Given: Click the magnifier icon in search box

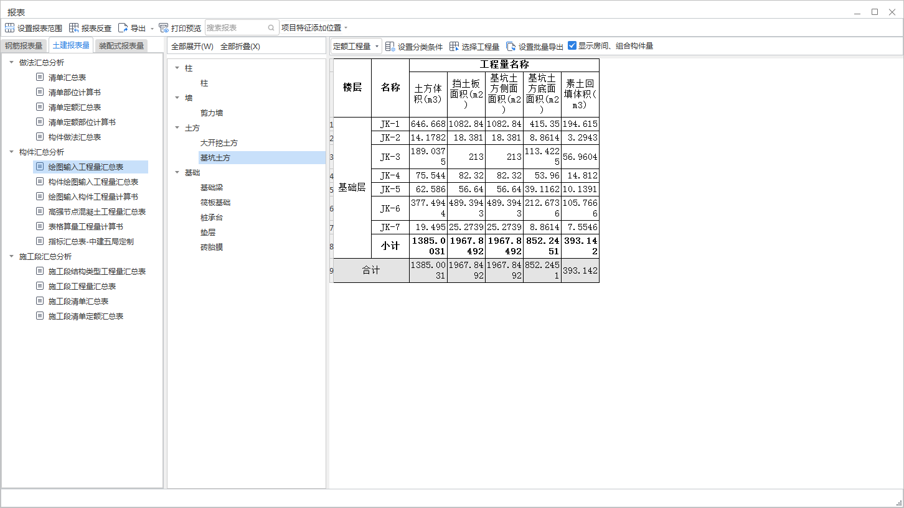Looking at the screenshot, I should click(271, 28).
